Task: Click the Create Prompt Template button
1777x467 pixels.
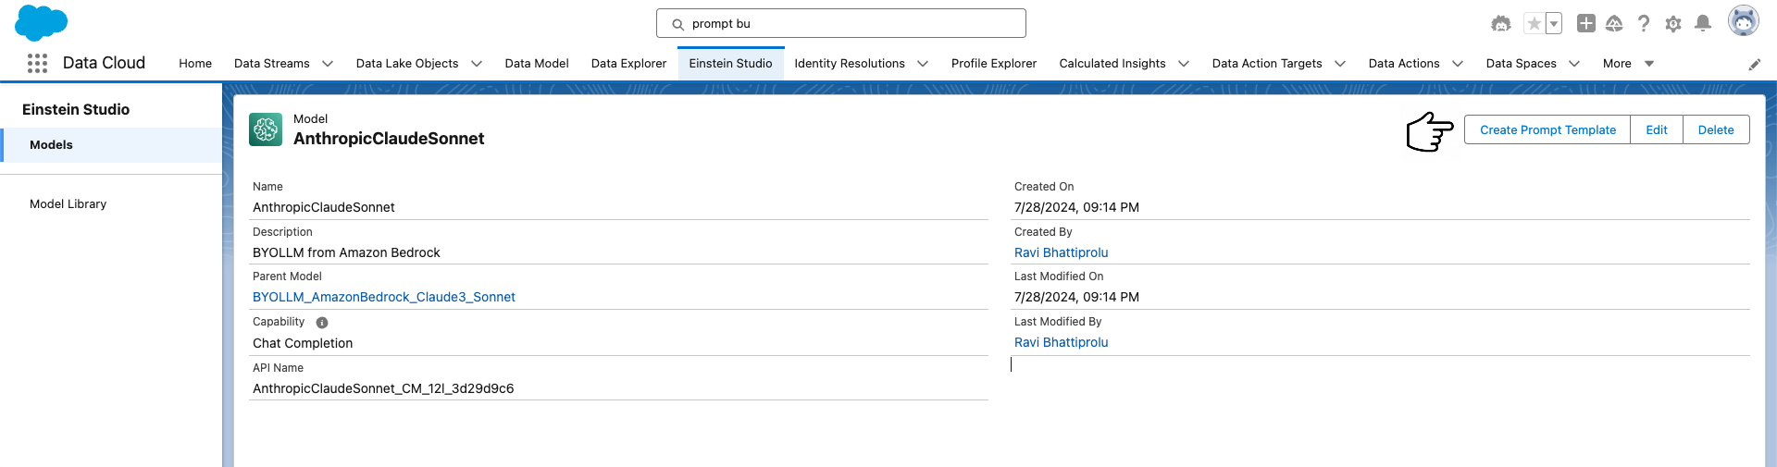Action: tap(1547, 130)
